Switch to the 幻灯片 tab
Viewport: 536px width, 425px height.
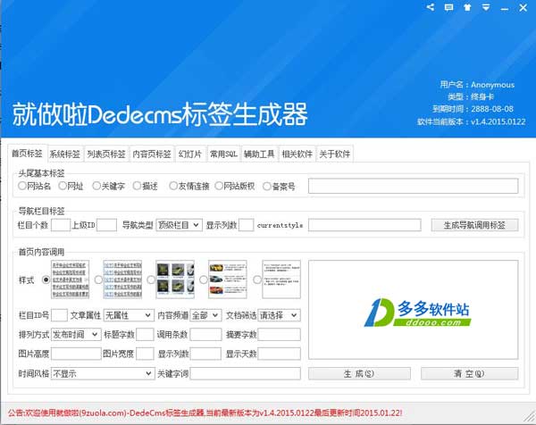(190, 154)
